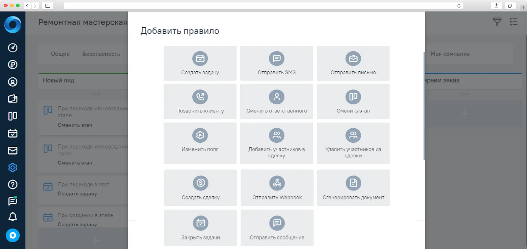Click the 'Удалить участников из сделки' people icon
The width and height of the screenshot is (527, 249).
tap(353, 135)
